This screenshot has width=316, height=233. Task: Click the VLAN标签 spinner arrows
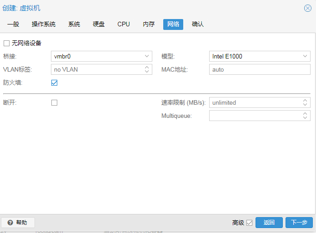click(147, 69)
